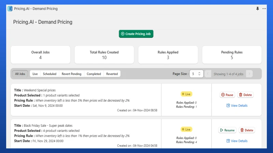The width and height of the screenshot is (273, 153).
Task: Click title 'Black Friday Sale - Super peak dates'
Action: tap(48, 125)
